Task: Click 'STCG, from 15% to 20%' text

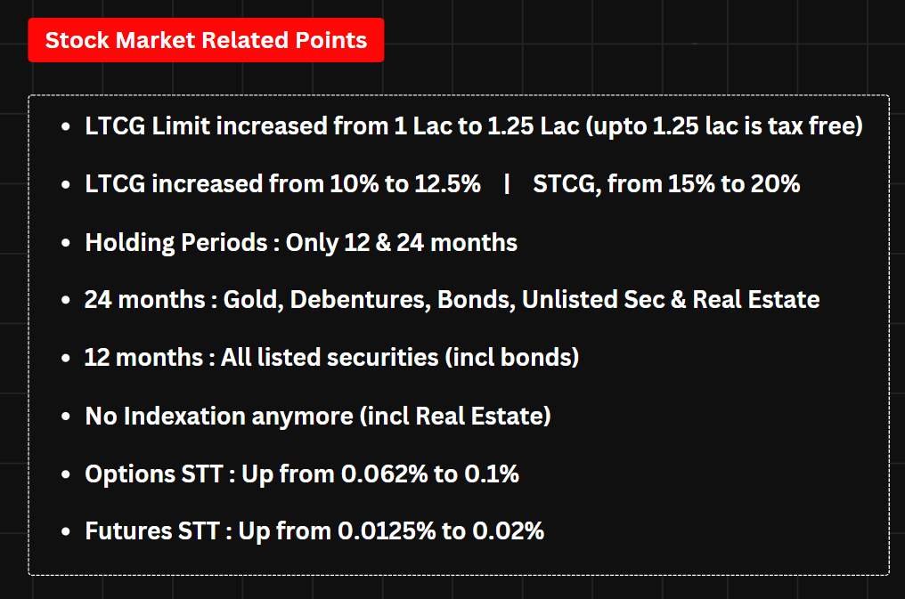Action: click(x=666, y=184)
